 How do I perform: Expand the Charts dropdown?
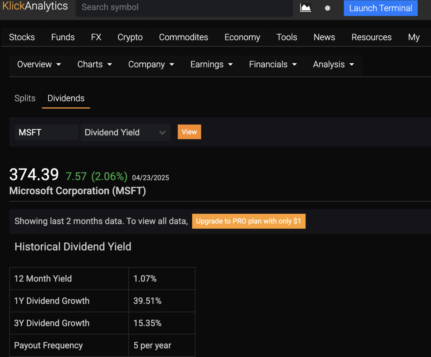pyautogui.click(x=95, y=64)
